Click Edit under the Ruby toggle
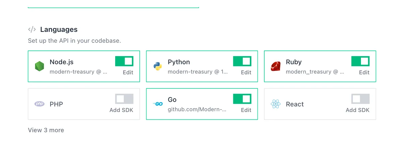This screenshot has width=404, height=160. click(364, 72)
